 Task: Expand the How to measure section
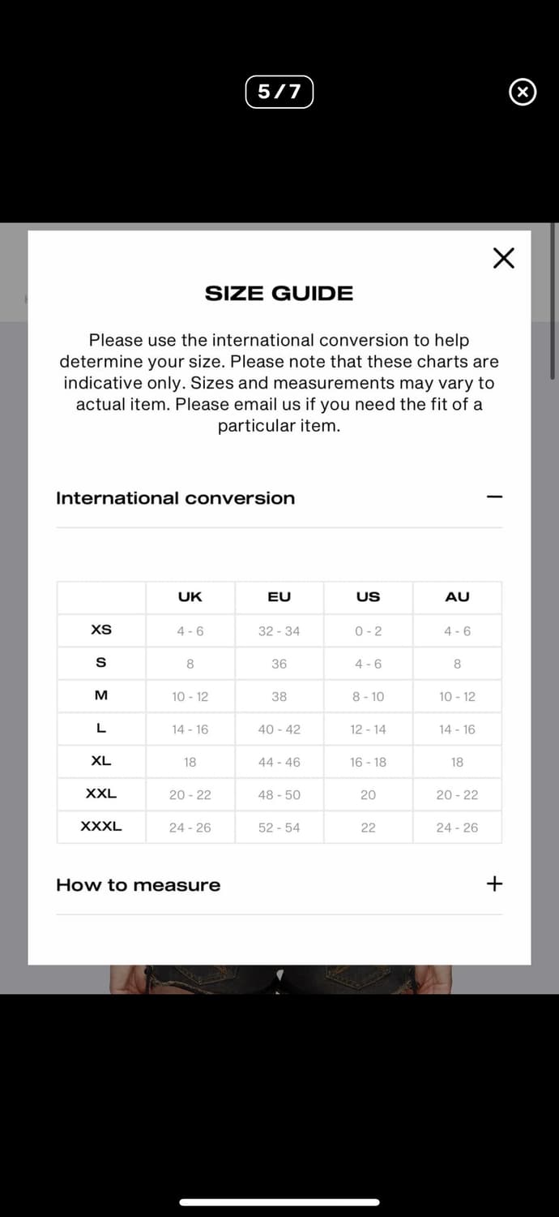[x=494, y=884]
